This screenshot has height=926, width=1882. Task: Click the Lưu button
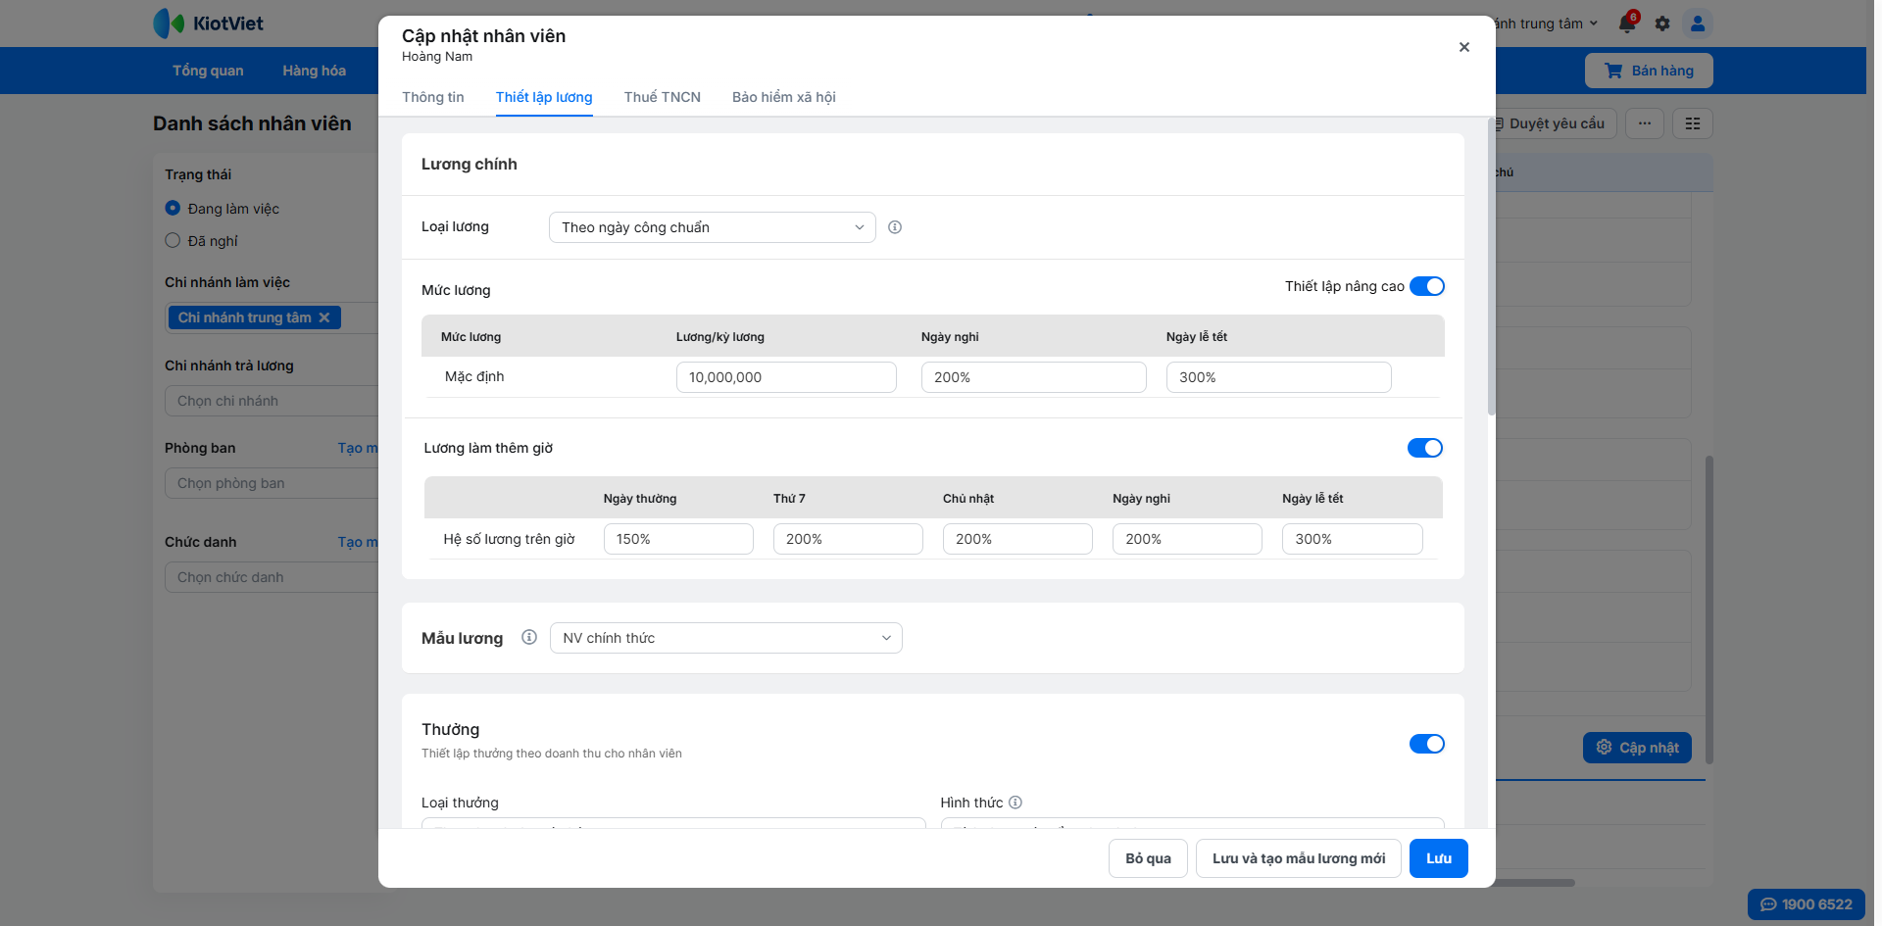click(x=1439, y=858)
